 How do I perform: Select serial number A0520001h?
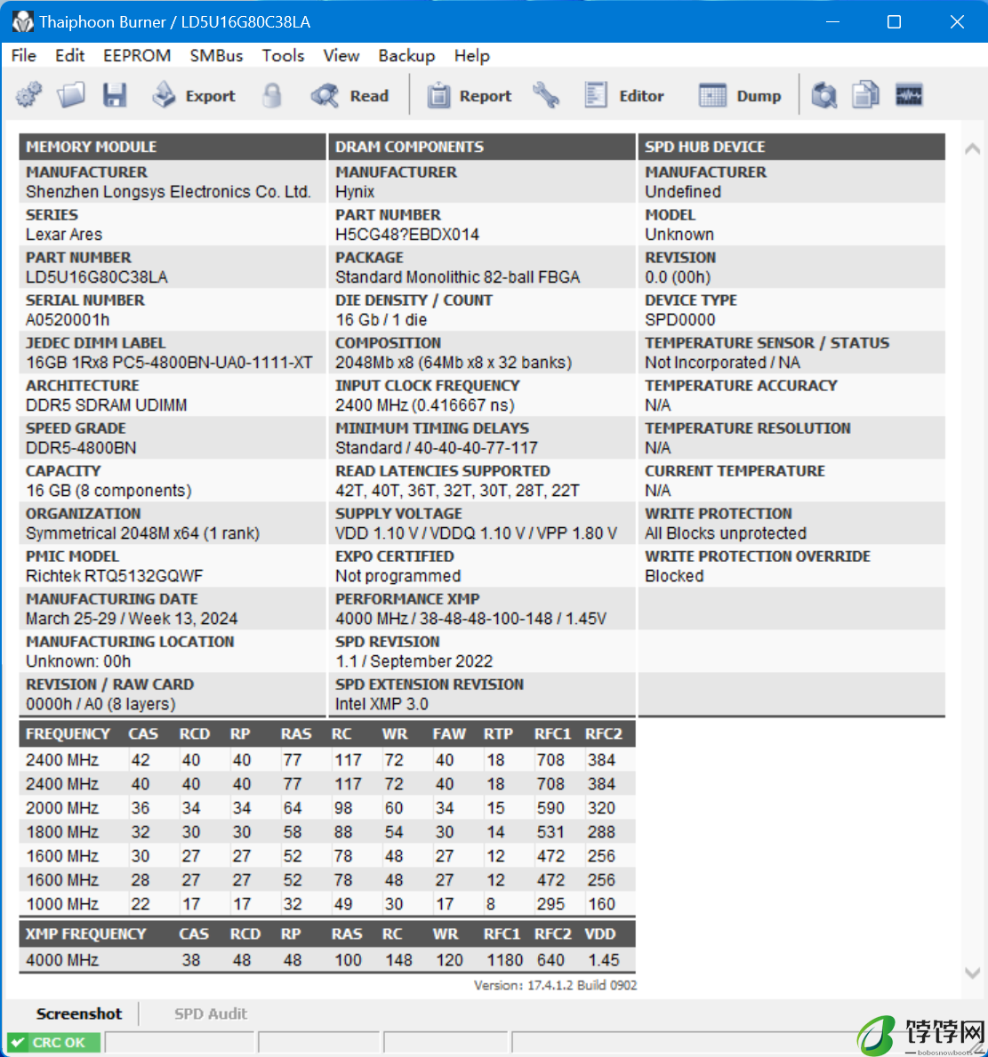(x=68, y=319)
